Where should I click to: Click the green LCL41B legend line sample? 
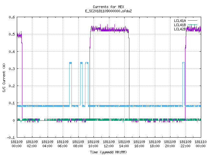pos(192,25)
